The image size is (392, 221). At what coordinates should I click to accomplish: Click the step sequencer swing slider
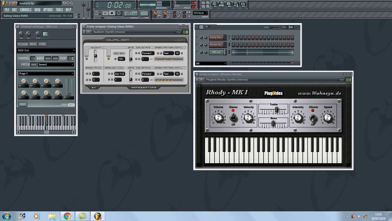(x=275, y=27)
